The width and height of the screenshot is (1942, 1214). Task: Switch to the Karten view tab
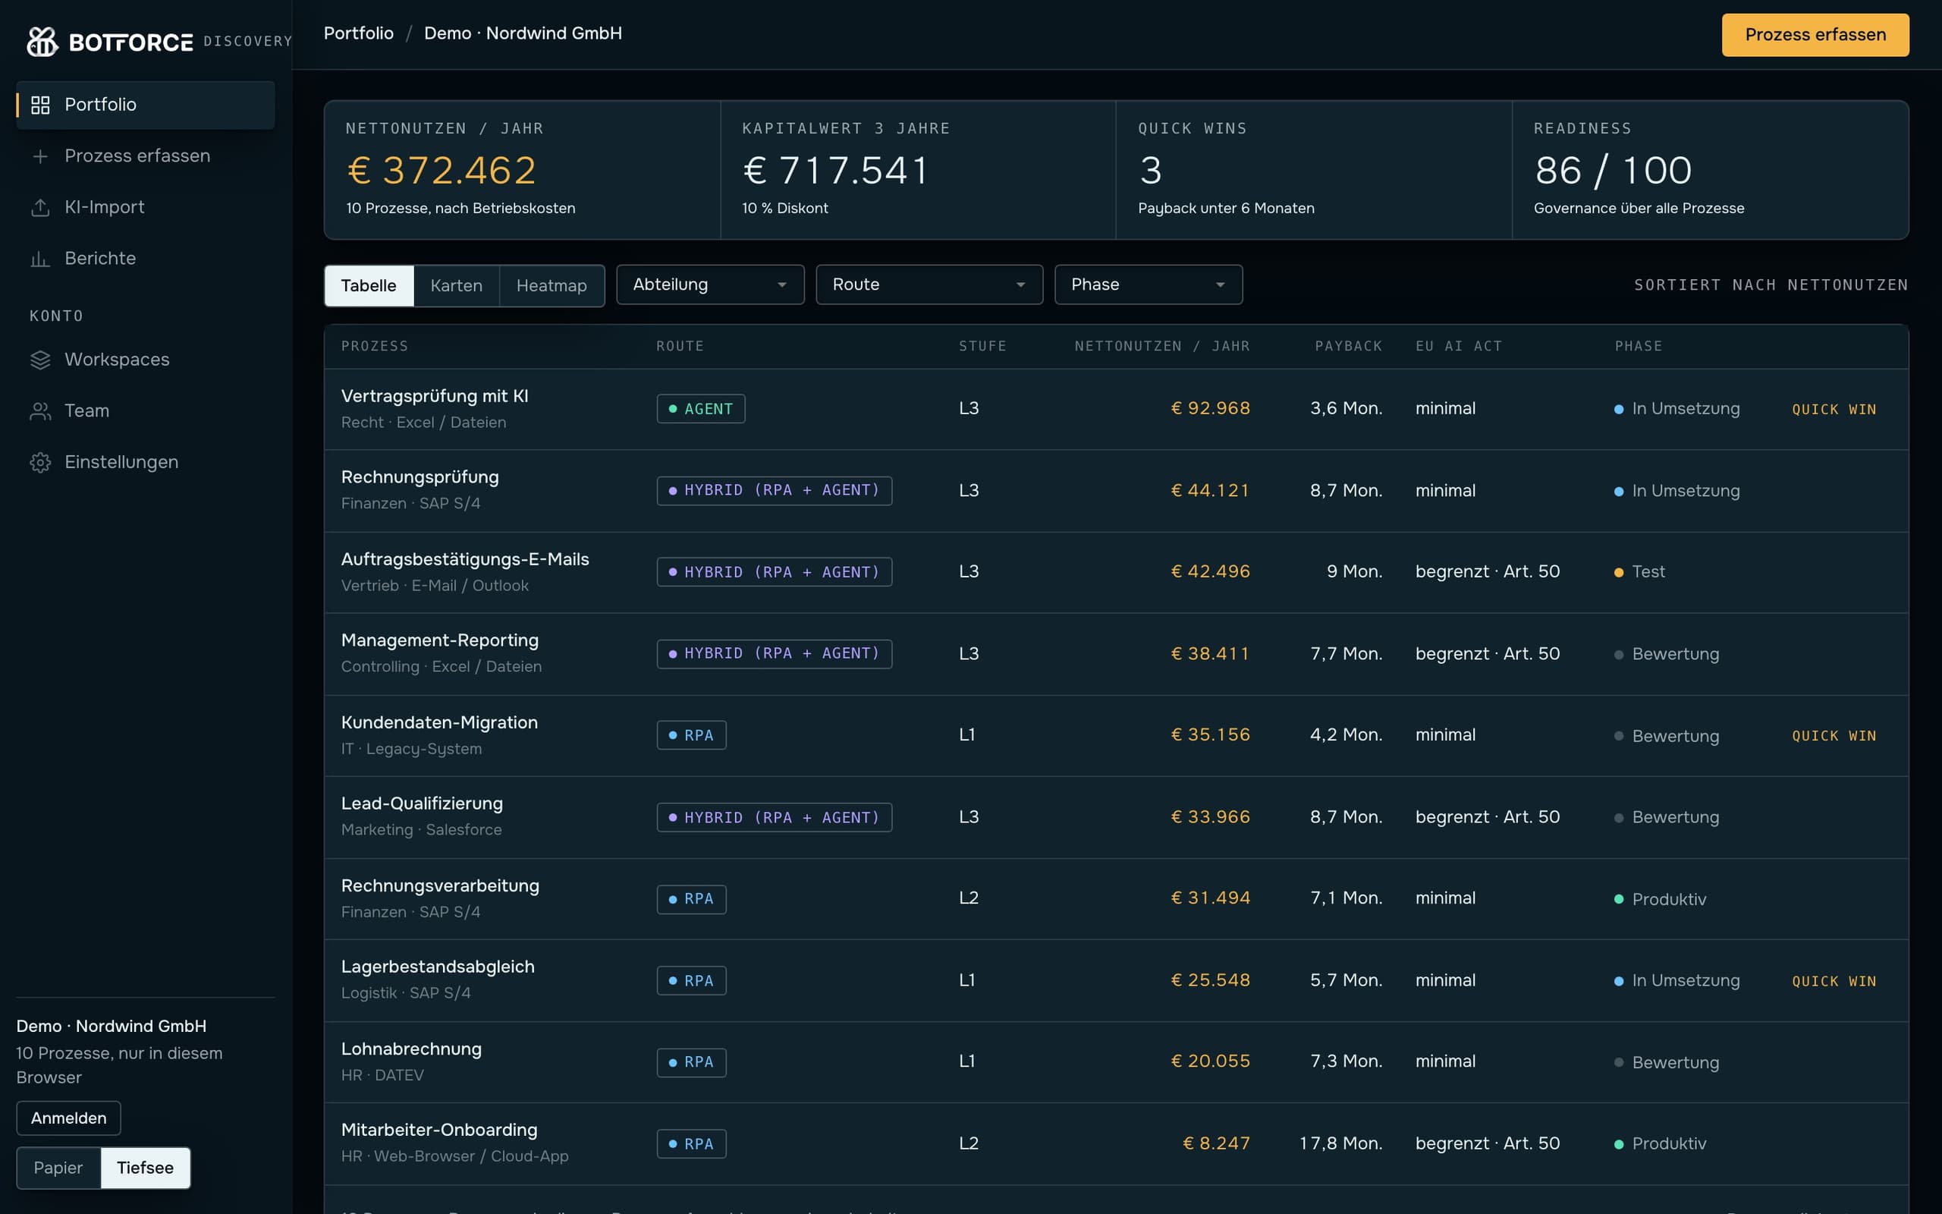pyautogui.click(x=457, y=286)
